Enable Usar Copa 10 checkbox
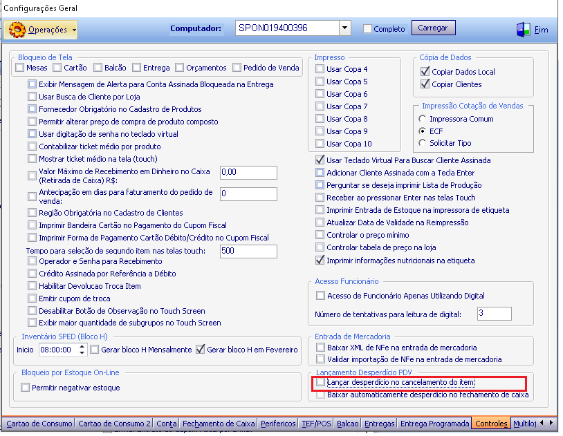 click(320, 144)
